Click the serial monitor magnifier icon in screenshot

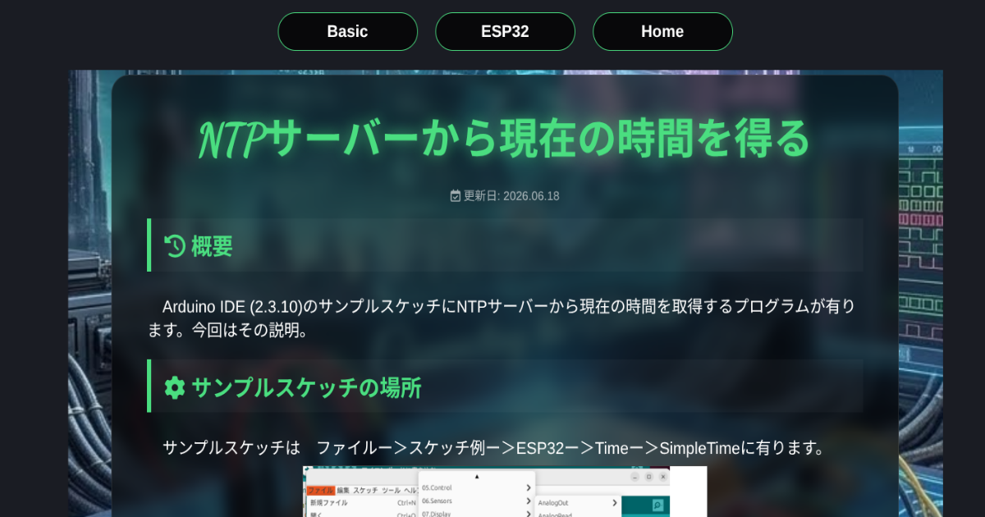[657, 506]
